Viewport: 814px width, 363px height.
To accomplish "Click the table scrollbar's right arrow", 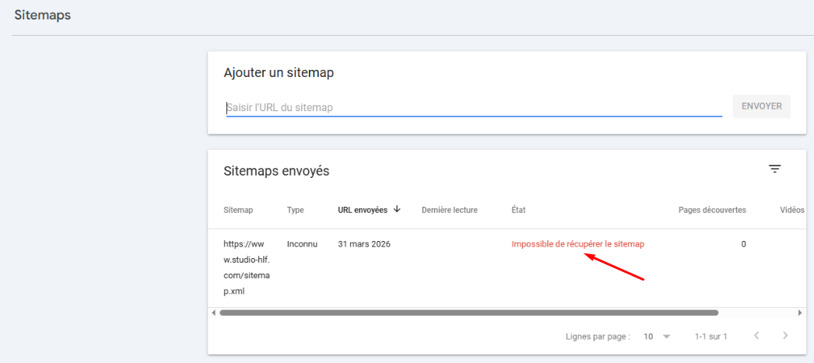I will click(x=800, y=312).
